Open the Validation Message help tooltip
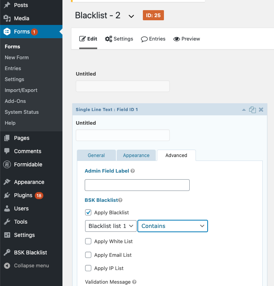 (134, 282)
